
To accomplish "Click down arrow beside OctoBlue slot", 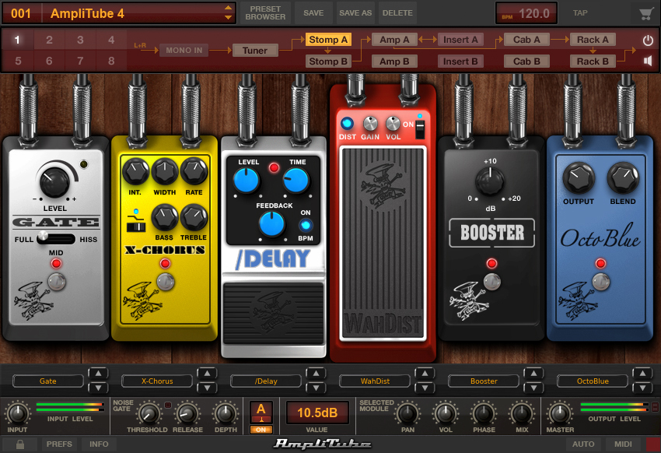I will point(642,388).
